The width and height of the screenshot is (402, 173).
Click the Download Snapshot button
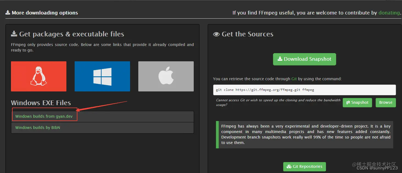coord(305,59)
